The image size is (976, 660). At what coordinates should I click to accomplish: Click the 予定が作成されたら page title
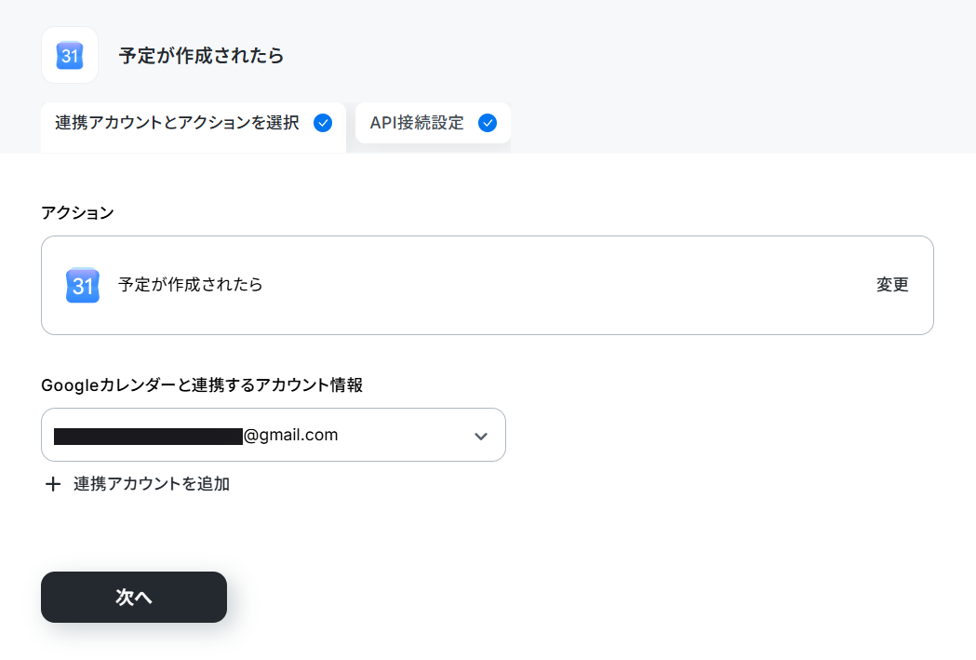point(201,56)
